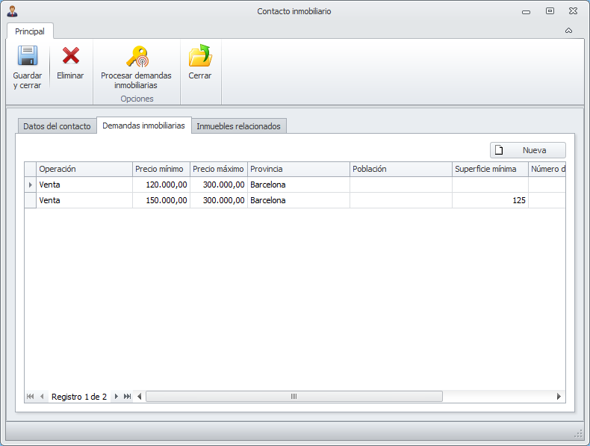The width and height of the screenshot is (590, 446).
Task: Click the Cerrar folder icon
Action: point(200,56)
